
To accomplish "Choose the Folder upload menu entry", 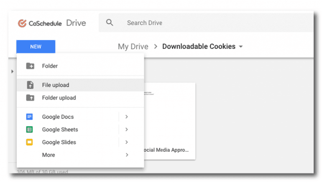I will click(59, 98).
